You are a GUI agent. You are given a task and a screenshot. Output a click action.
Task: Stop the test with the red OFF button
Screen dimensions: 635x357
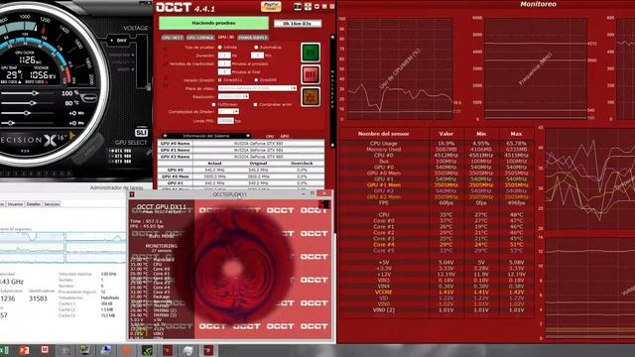311,74
